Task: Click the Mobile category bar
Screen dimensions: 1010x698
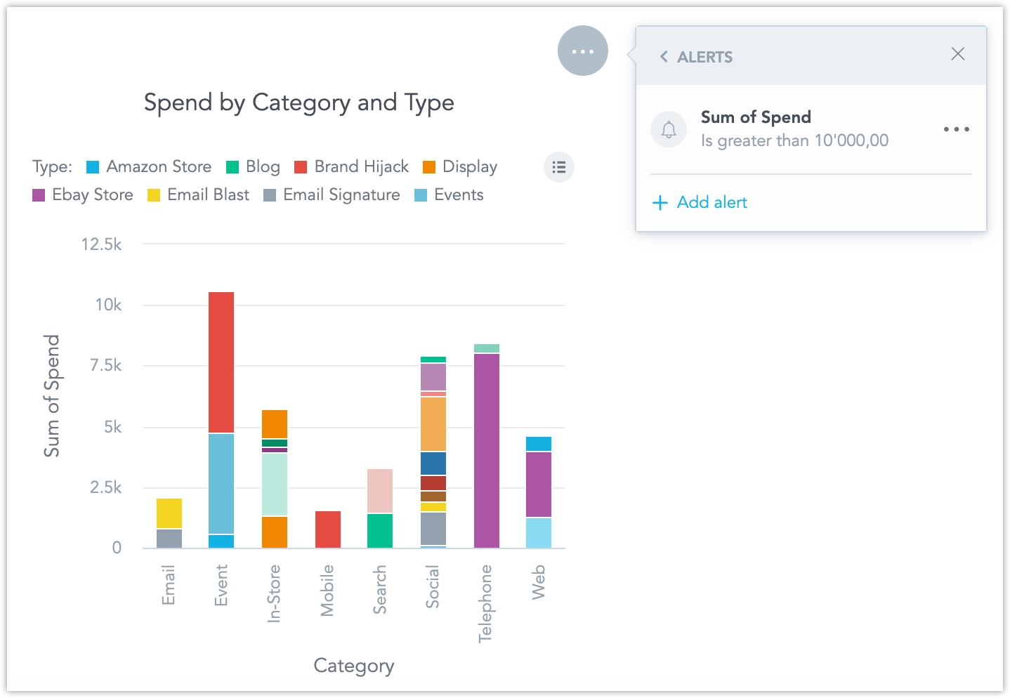Action: click(328, 529)
